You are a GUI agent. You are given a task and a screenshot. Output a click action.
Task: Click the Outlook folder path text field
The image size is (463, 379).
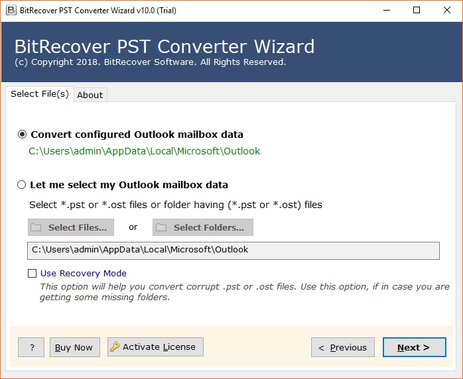[233, 250]
